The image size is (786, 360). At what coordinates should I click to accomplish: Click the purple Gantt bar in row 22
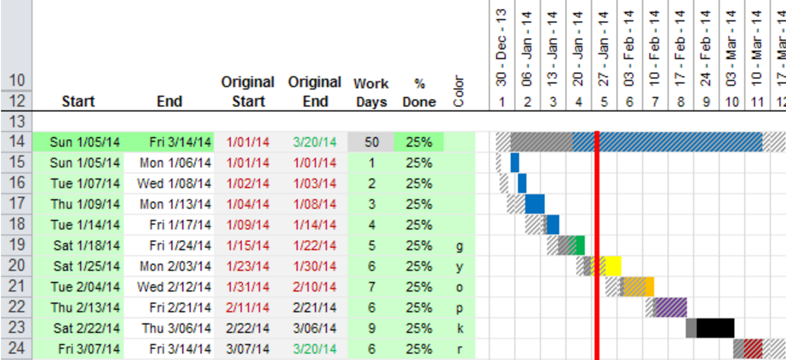tap(671, 307)
